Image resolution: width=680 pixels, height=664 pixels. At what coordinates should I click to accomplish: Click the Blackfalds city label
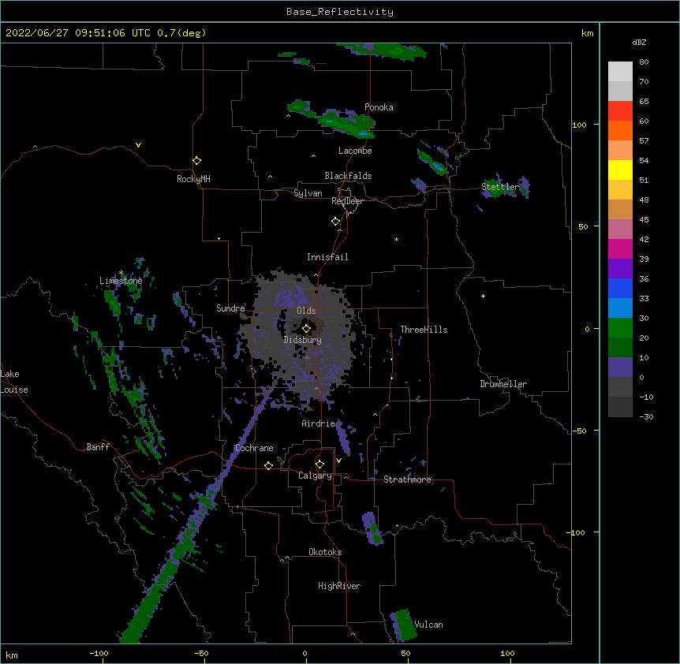pos(348,176)
